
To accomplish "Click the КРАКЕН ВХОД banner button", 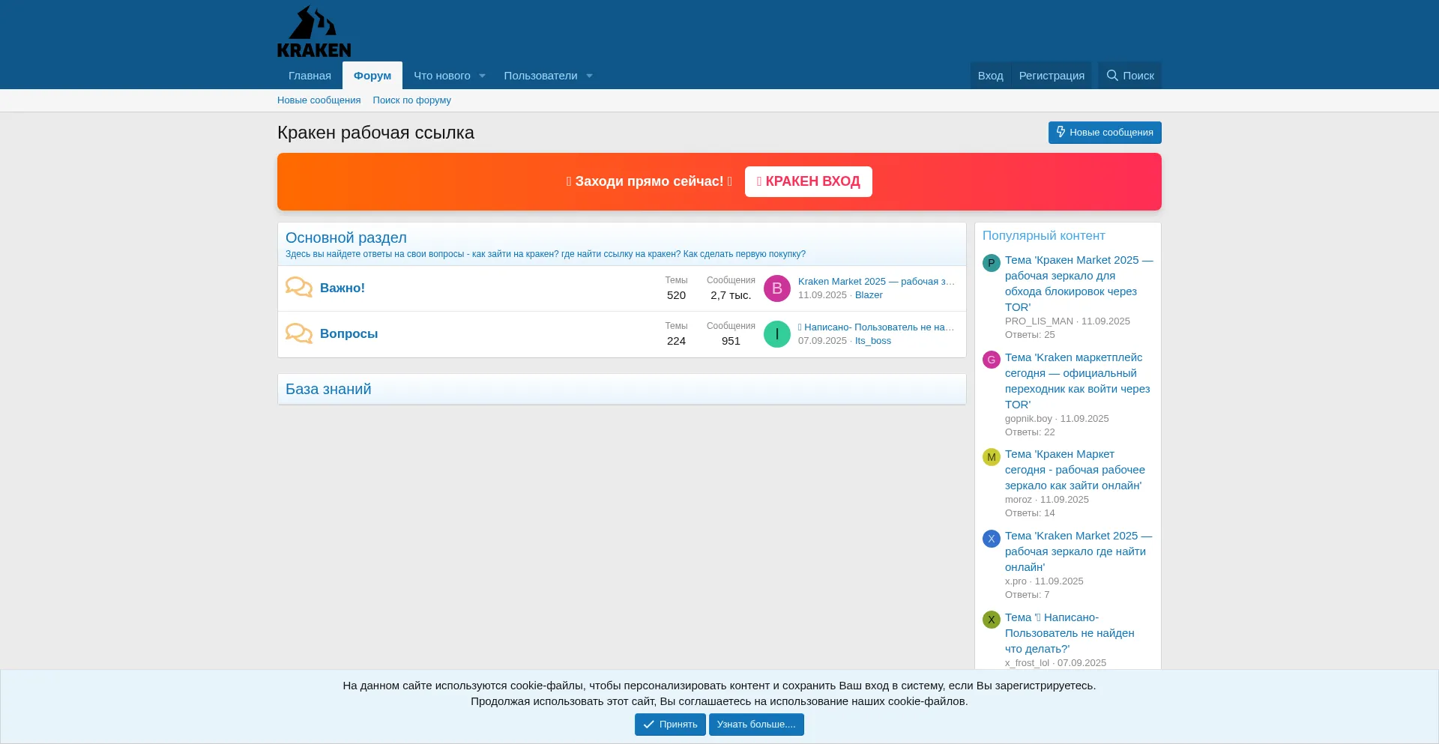I will point(808,181).
